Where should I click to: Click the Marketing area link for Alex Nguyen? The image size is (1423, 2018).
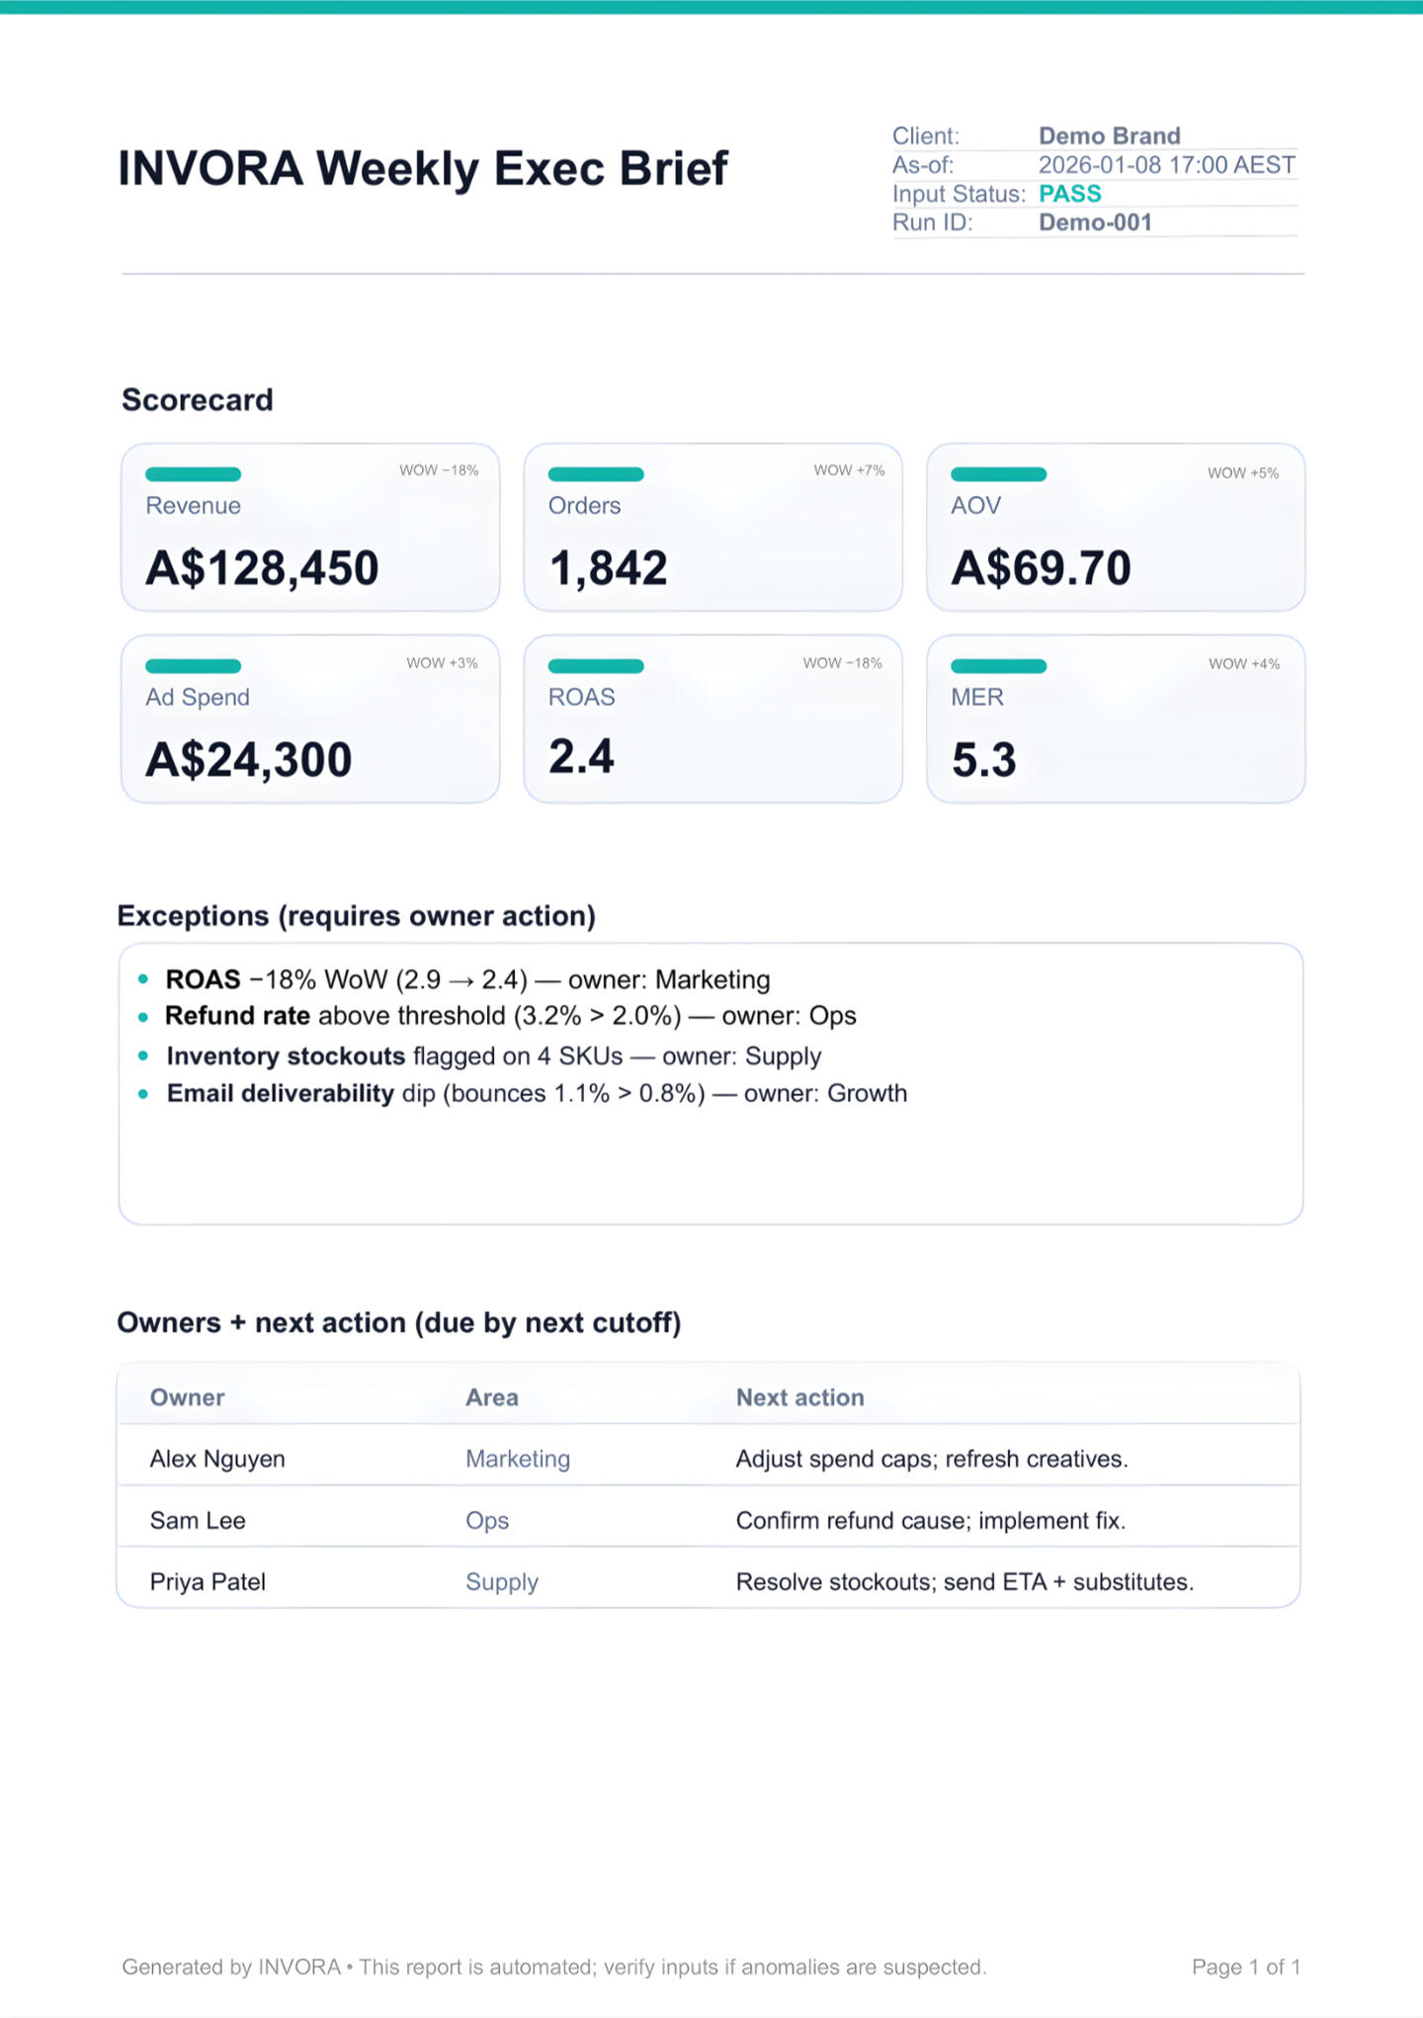coord(518,1459)
